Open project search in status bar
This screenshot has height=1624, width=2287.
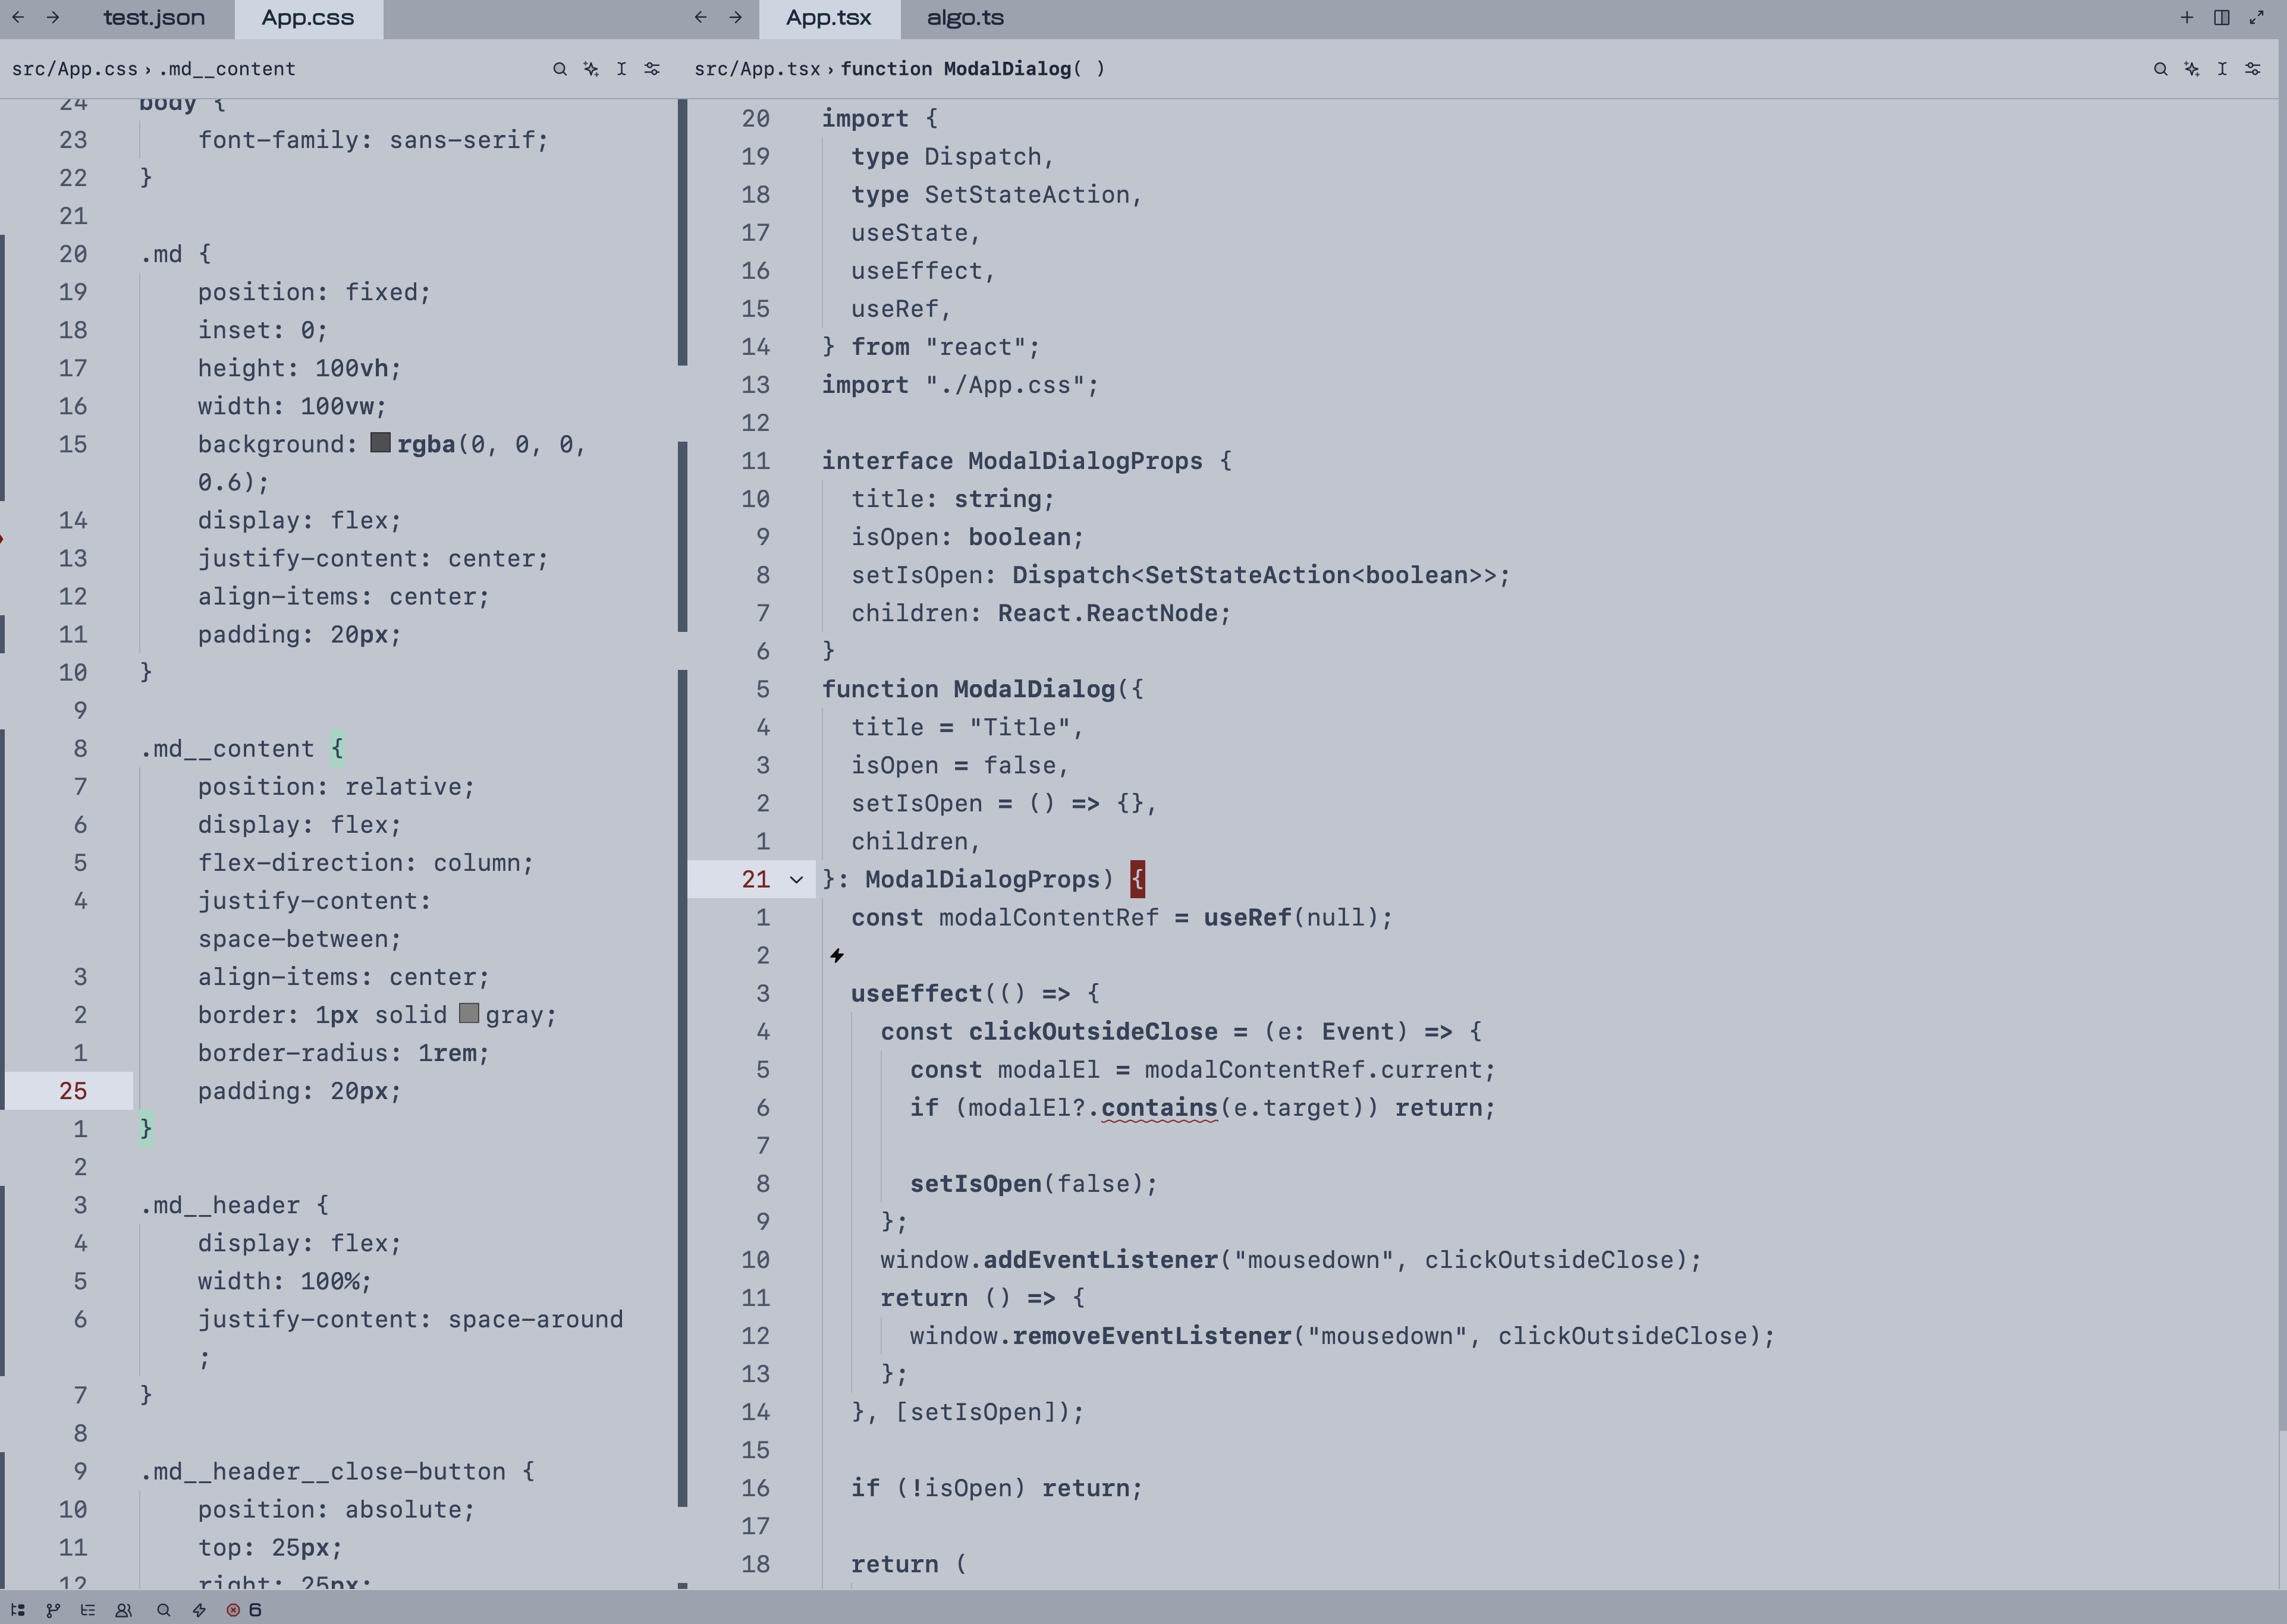click(164, 1610)
